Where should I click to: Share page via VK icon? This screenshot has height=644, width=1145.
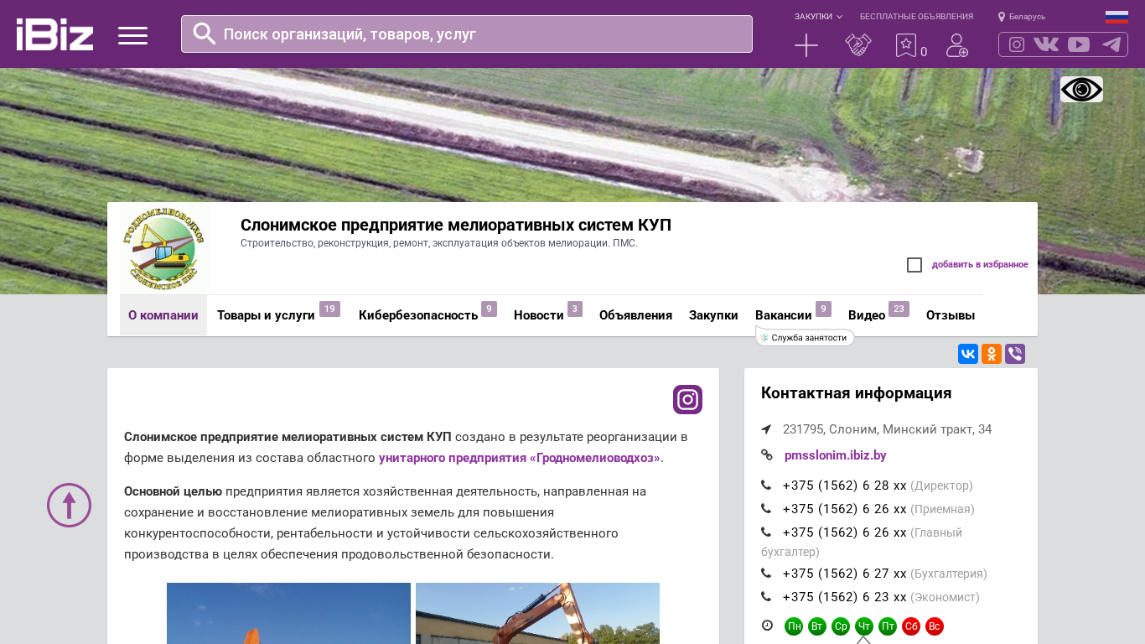tap(968, 354)
